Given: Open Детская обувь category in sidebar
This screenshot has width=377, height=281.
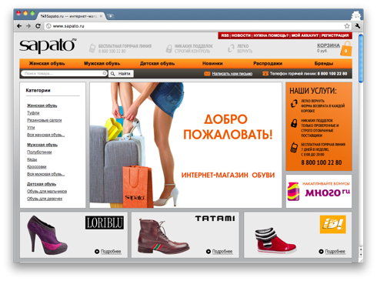Looking at the screenshot, I should pyautogui.click(x=42, y=184).
